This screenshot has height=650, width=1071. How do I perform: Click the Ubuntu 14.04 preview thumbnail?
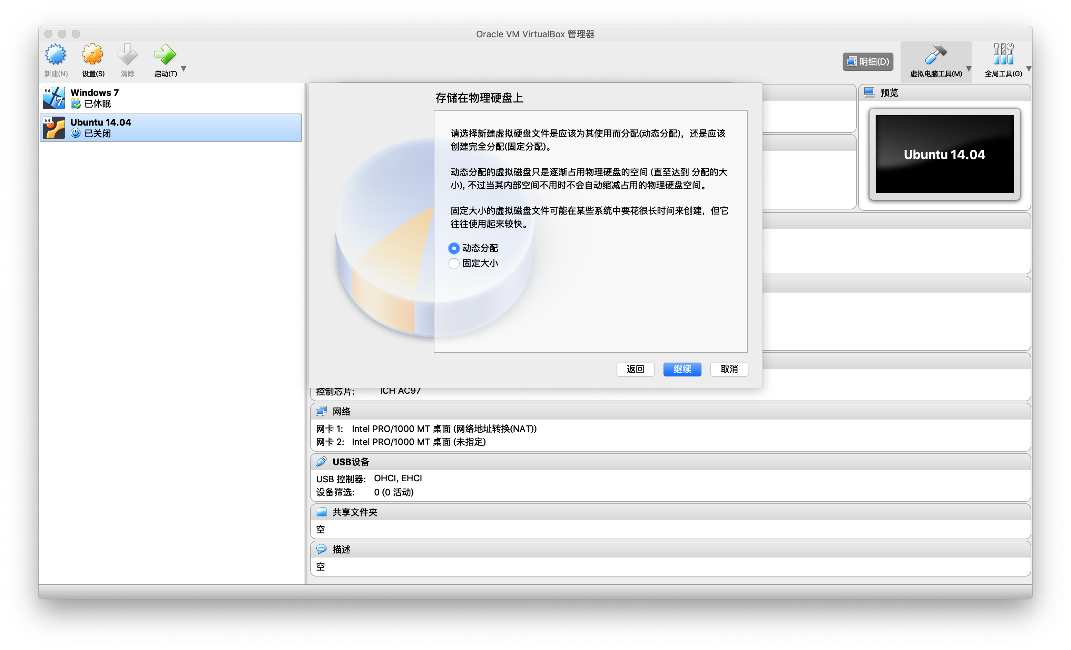tap(944, 154)
